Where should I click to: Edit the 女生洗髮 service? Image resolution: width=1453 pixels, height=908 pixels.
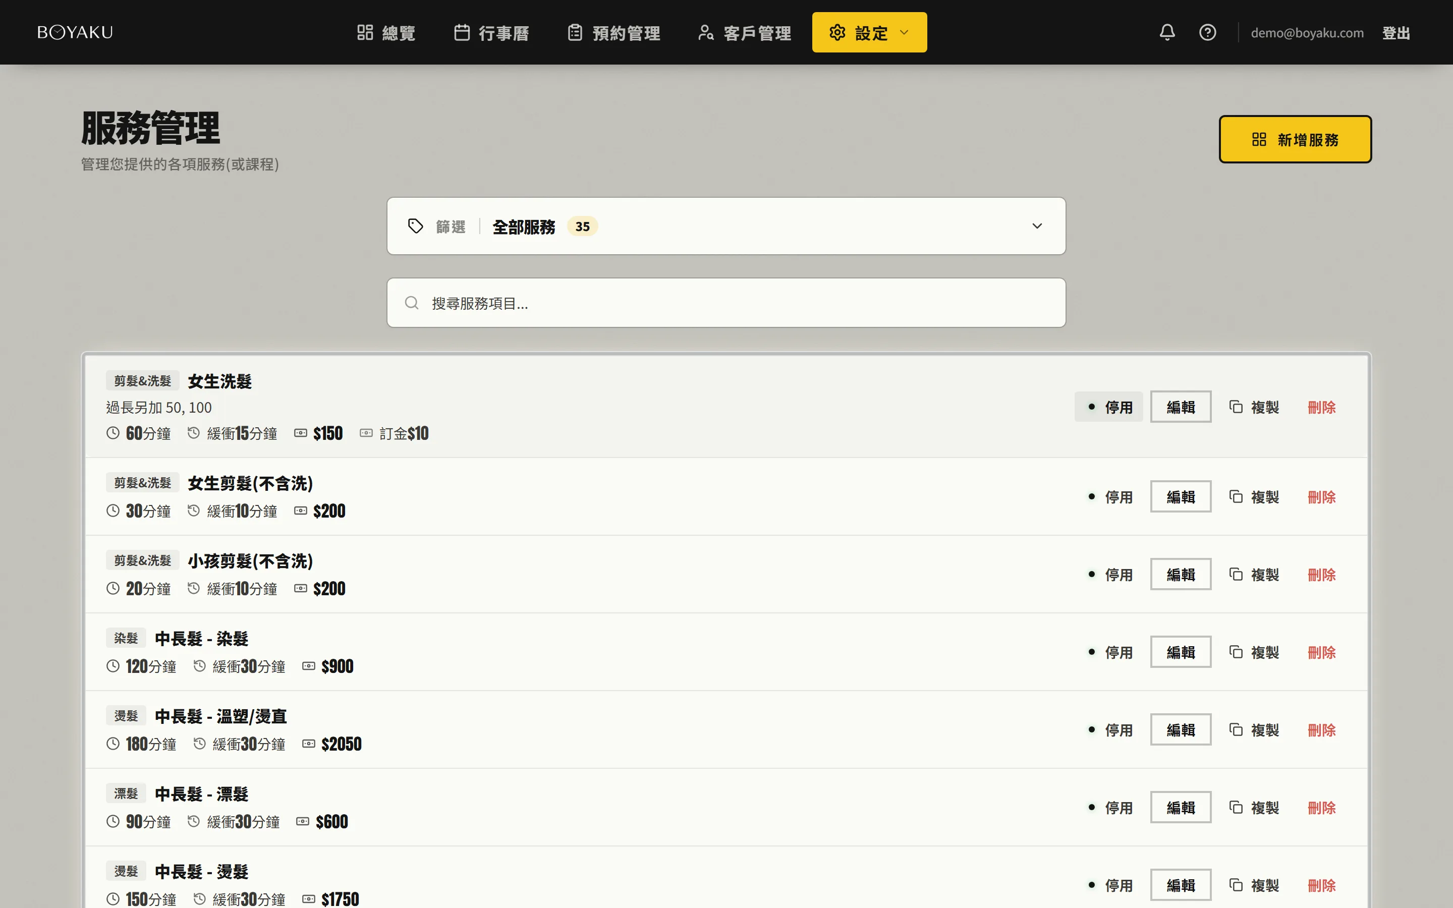[x=1181, y=407]
